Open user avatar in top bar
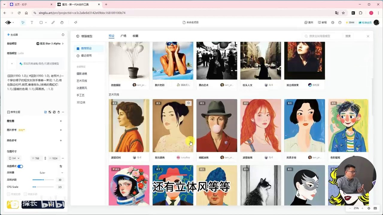The width and height of the screenshot is (383, 215). (376, 22)
